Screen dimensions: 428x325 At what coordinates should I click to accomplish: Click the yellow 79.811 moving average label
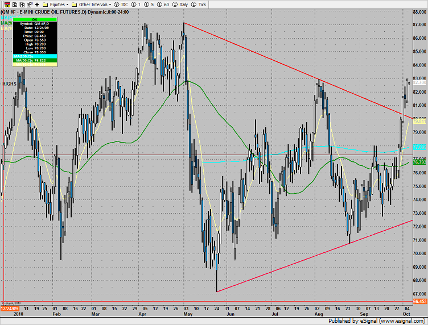(x=419, y=121)
